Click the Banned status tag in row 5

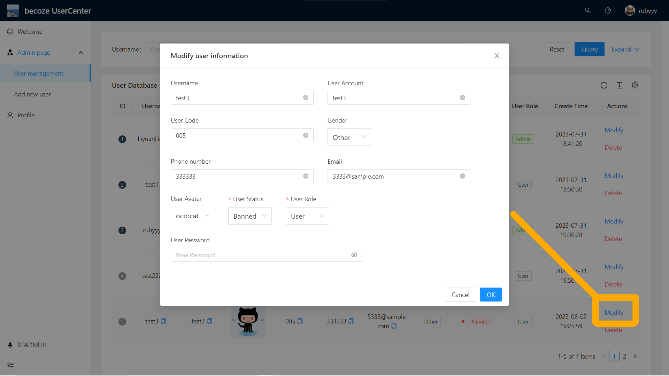pyautogui.click(x=480, y=321)
